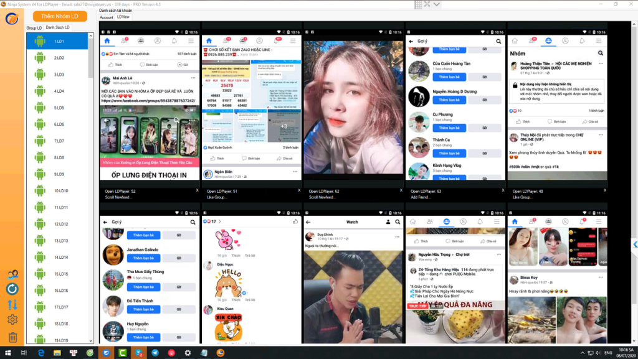Tap the notifications bell in LDPlayer 52 screen
This screenshot has height=359, width=638.
(174, 40)
